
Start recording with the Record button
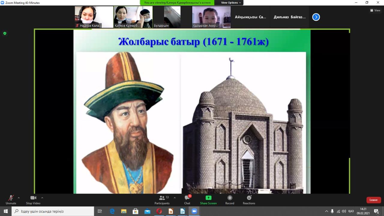pyautogui.click(x=230, y=200)
